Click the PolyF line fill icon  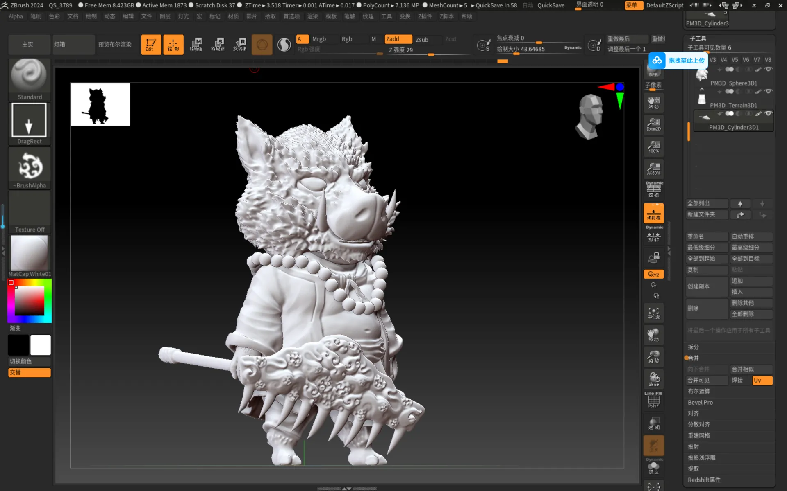coord(653,400)
